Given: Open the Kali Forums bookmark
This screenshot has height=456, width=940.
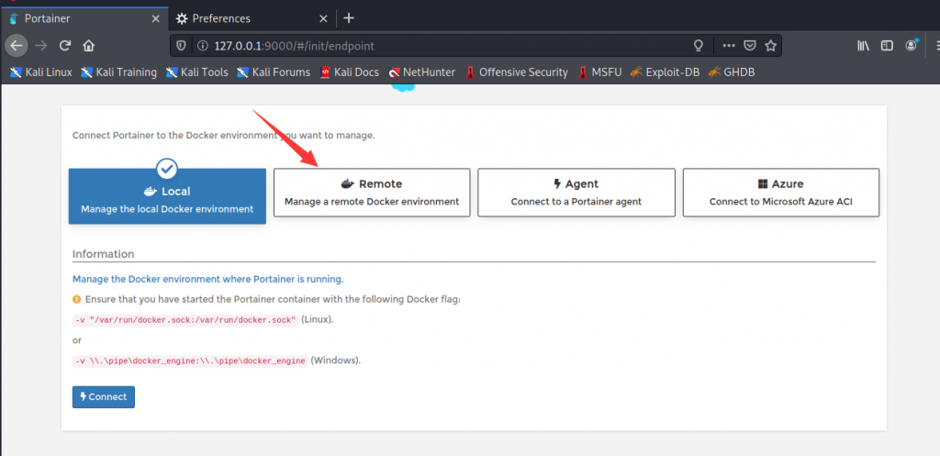Looking at the screenshot, I should tap(274, 72).
